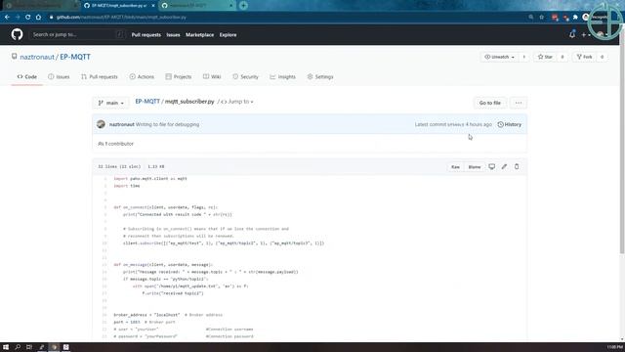The width and height of the screenshot is (625, 352).
Task: Open the Actions tab
Action: (142, 76)
